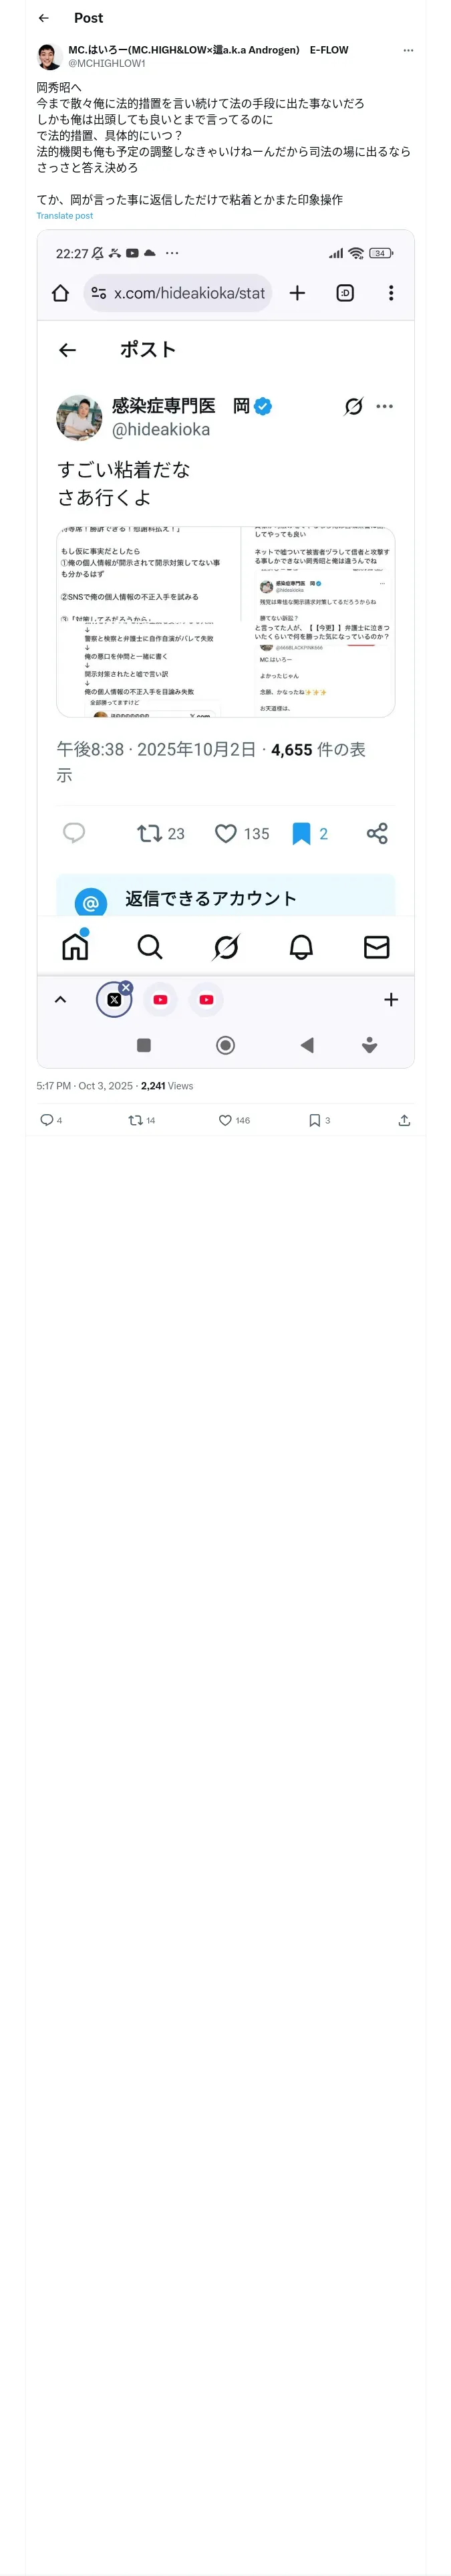
Task: Repost the post showing 14 reposts
Action: tap(136, 1120)
